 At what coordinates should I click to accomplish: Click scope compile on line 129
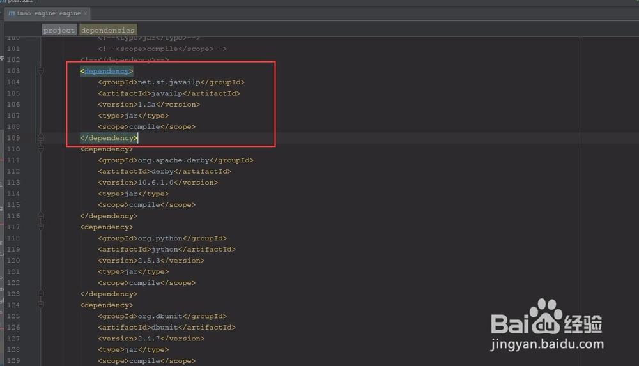pyautogui.click(x=146, y=361)
